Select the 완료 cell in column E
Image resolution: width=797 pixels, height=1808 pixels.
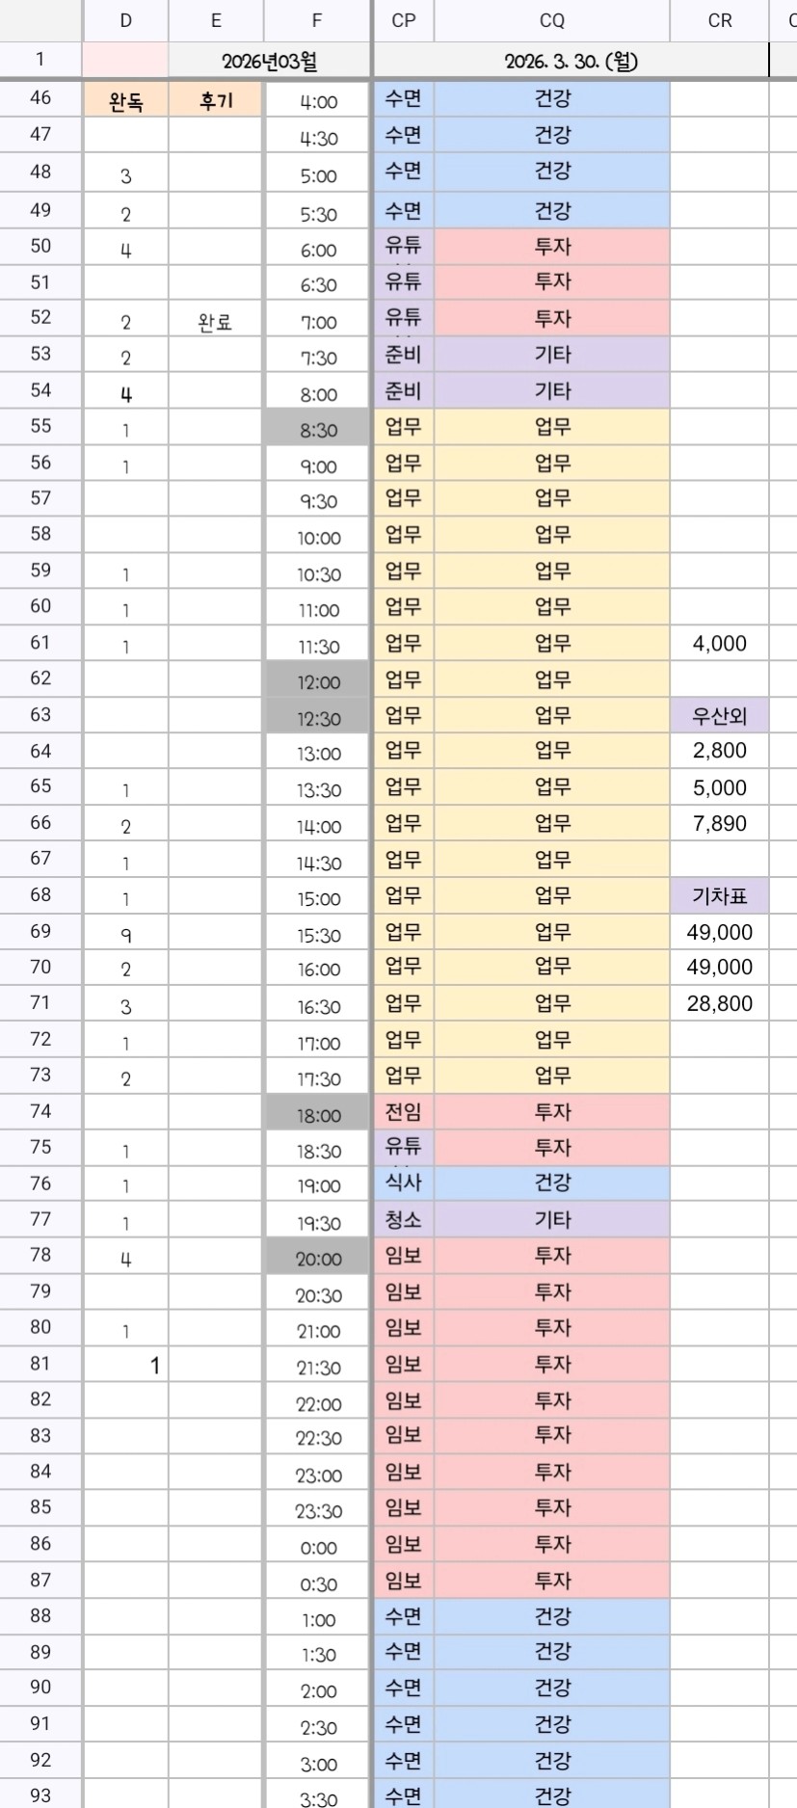[215, 322]
